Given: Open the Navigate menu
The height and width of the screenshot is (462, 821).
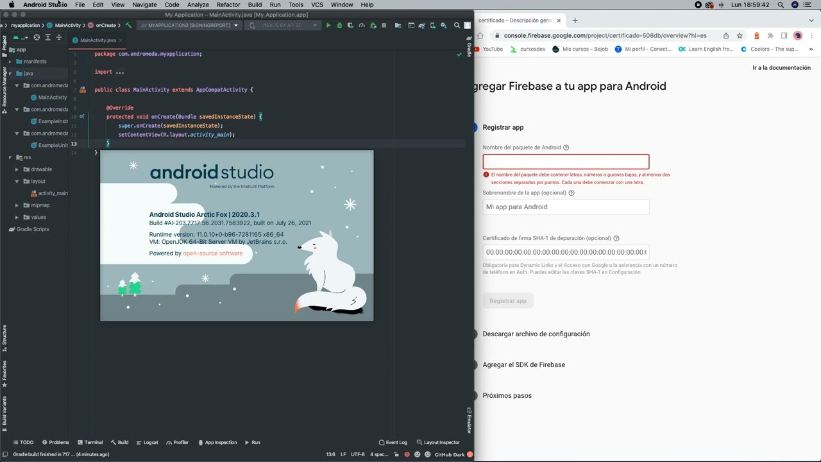Looking at the screenshot, I should 144,4.
